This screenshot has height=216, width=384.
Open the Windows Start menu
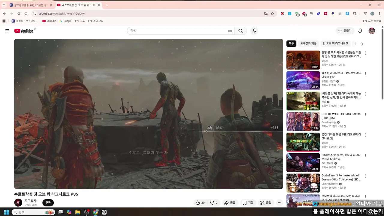pos(6,212)
